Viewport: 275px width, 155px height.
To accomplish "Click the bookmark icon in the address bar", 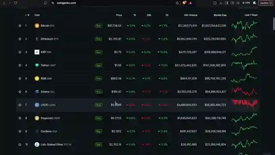I will [45, 3].
